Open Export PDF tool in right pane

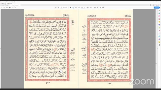pyautogui.click(x=159, y=13)
